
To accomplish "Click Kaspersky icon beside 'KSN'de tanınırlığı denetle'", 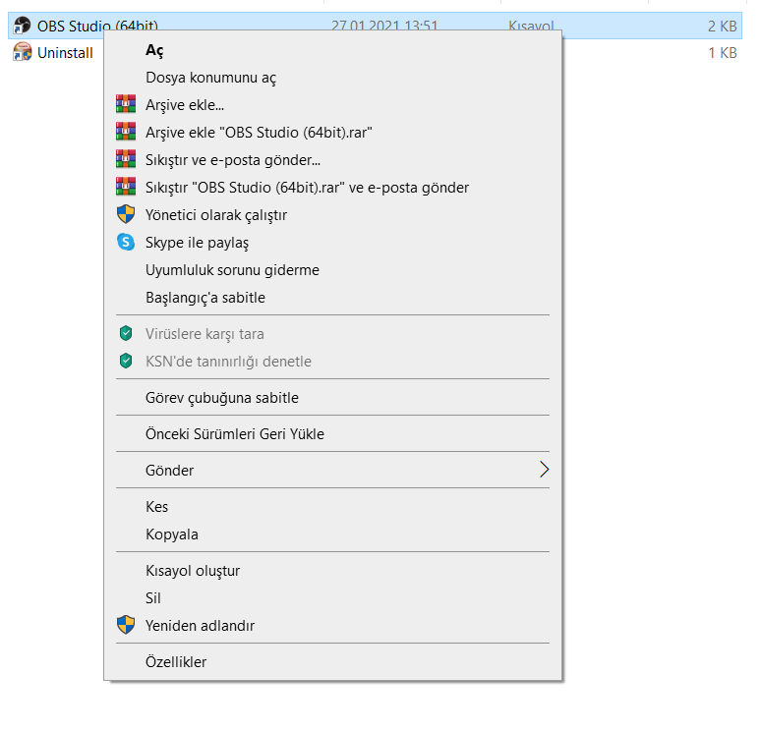I will tap(126, 361).
